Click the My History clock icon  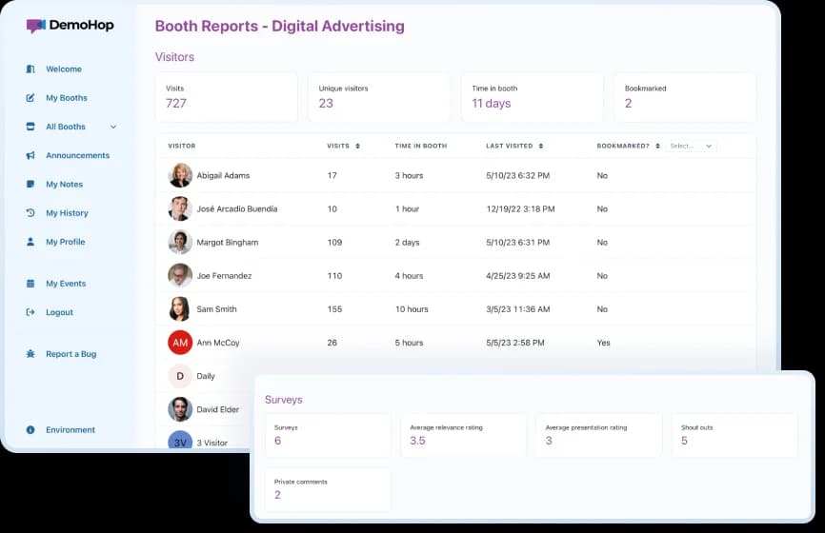tap(30, 213)
